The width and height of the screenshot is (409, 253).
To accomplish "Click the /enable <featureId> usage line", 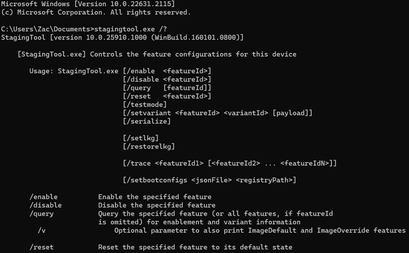I will tap(167, 71).
